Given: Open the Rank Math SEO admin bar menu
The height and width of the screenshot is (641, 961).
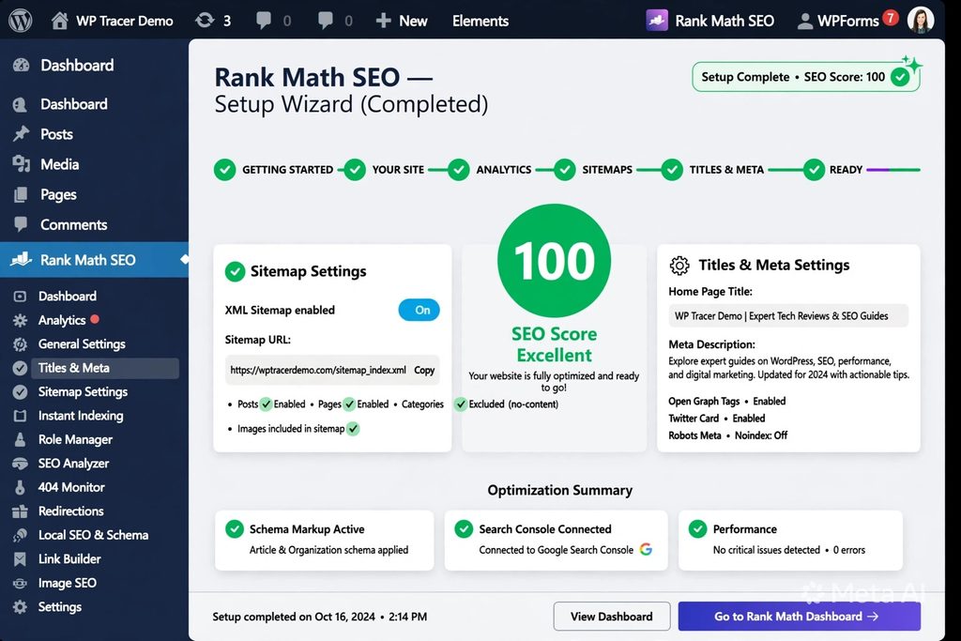Looking at the screenshot, I should pyautogui.click(x=709, y=21).
